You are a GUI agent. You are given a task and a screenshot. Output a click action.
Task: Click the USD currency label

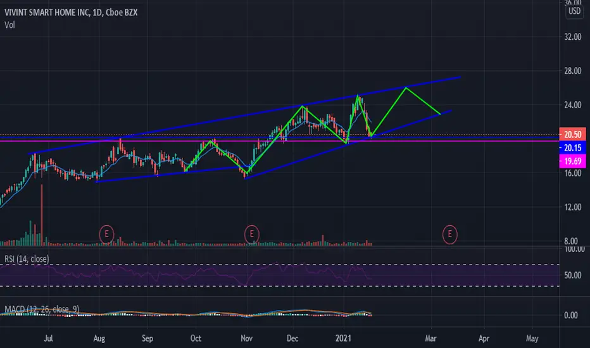pos(574,11)
